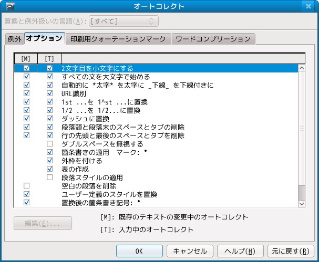Screen dimensions: 319x262
Task: Toggle 置換後の箇条書き記号 checkbox
Action: tap(27, 203)
